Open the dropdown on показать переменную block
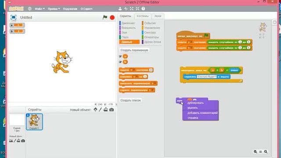Image resolution: width=281 pixels, height=158 pixels. [154, 83]
